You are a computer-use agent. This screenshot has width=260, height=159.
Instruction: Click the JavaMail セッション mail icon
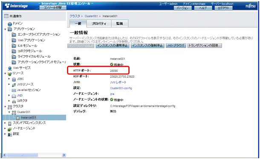pos(14,90)
